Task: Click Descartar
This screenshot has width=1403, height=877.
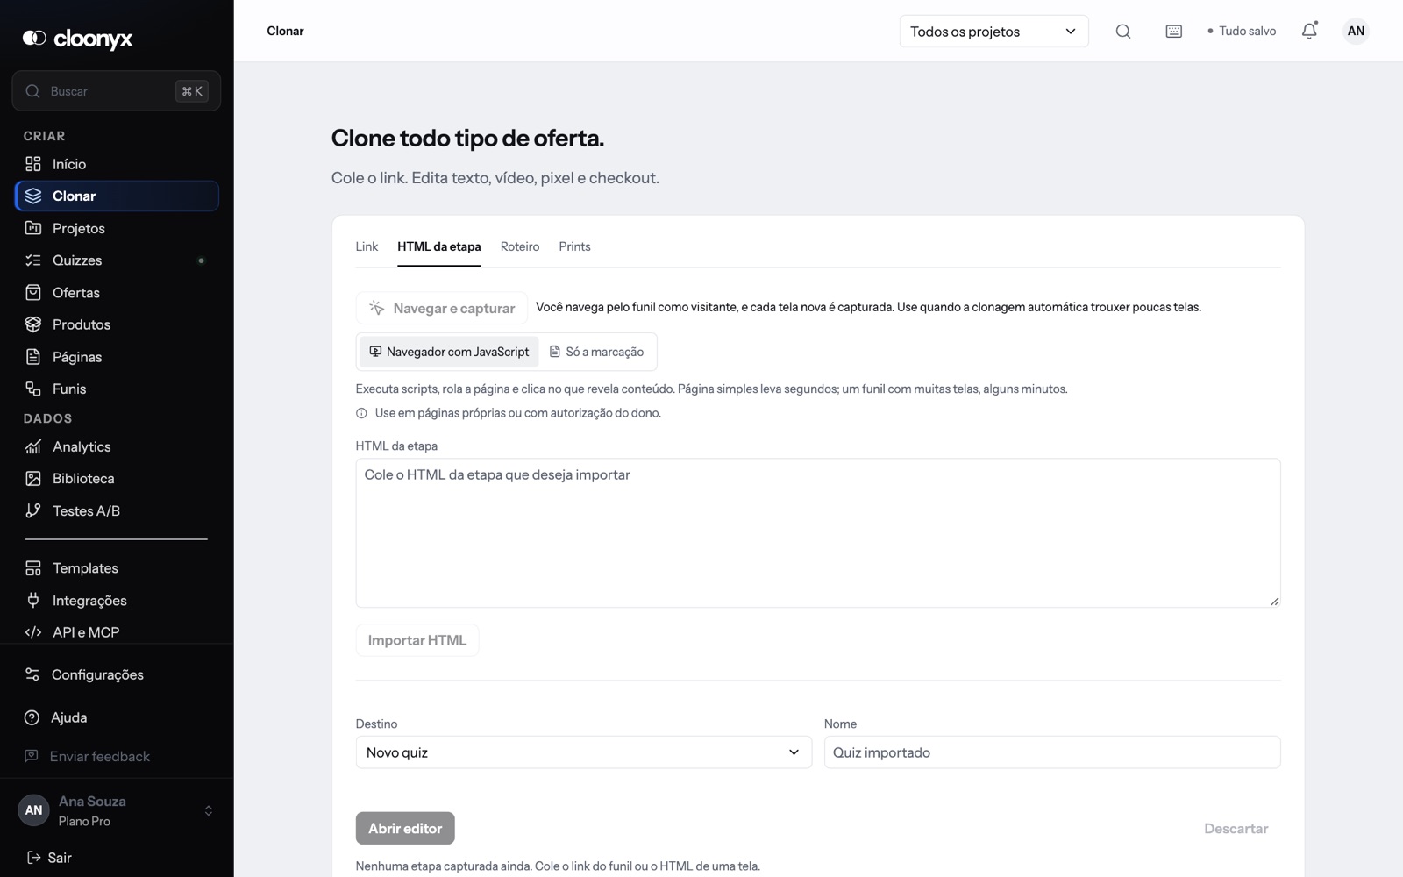Action: (1236, 829)
